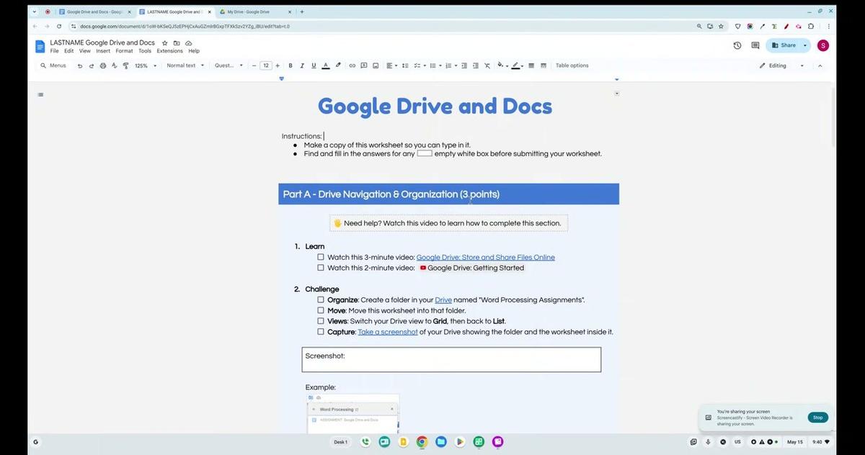Click the Share button
The height and width of the screenshot is (455, 865).
[784, 45]
